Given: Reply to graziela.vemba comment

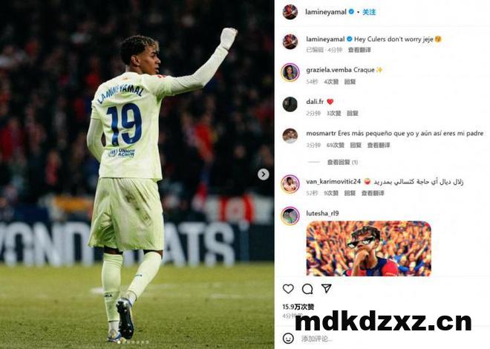Looking at the screenshot, I should 350,82.
